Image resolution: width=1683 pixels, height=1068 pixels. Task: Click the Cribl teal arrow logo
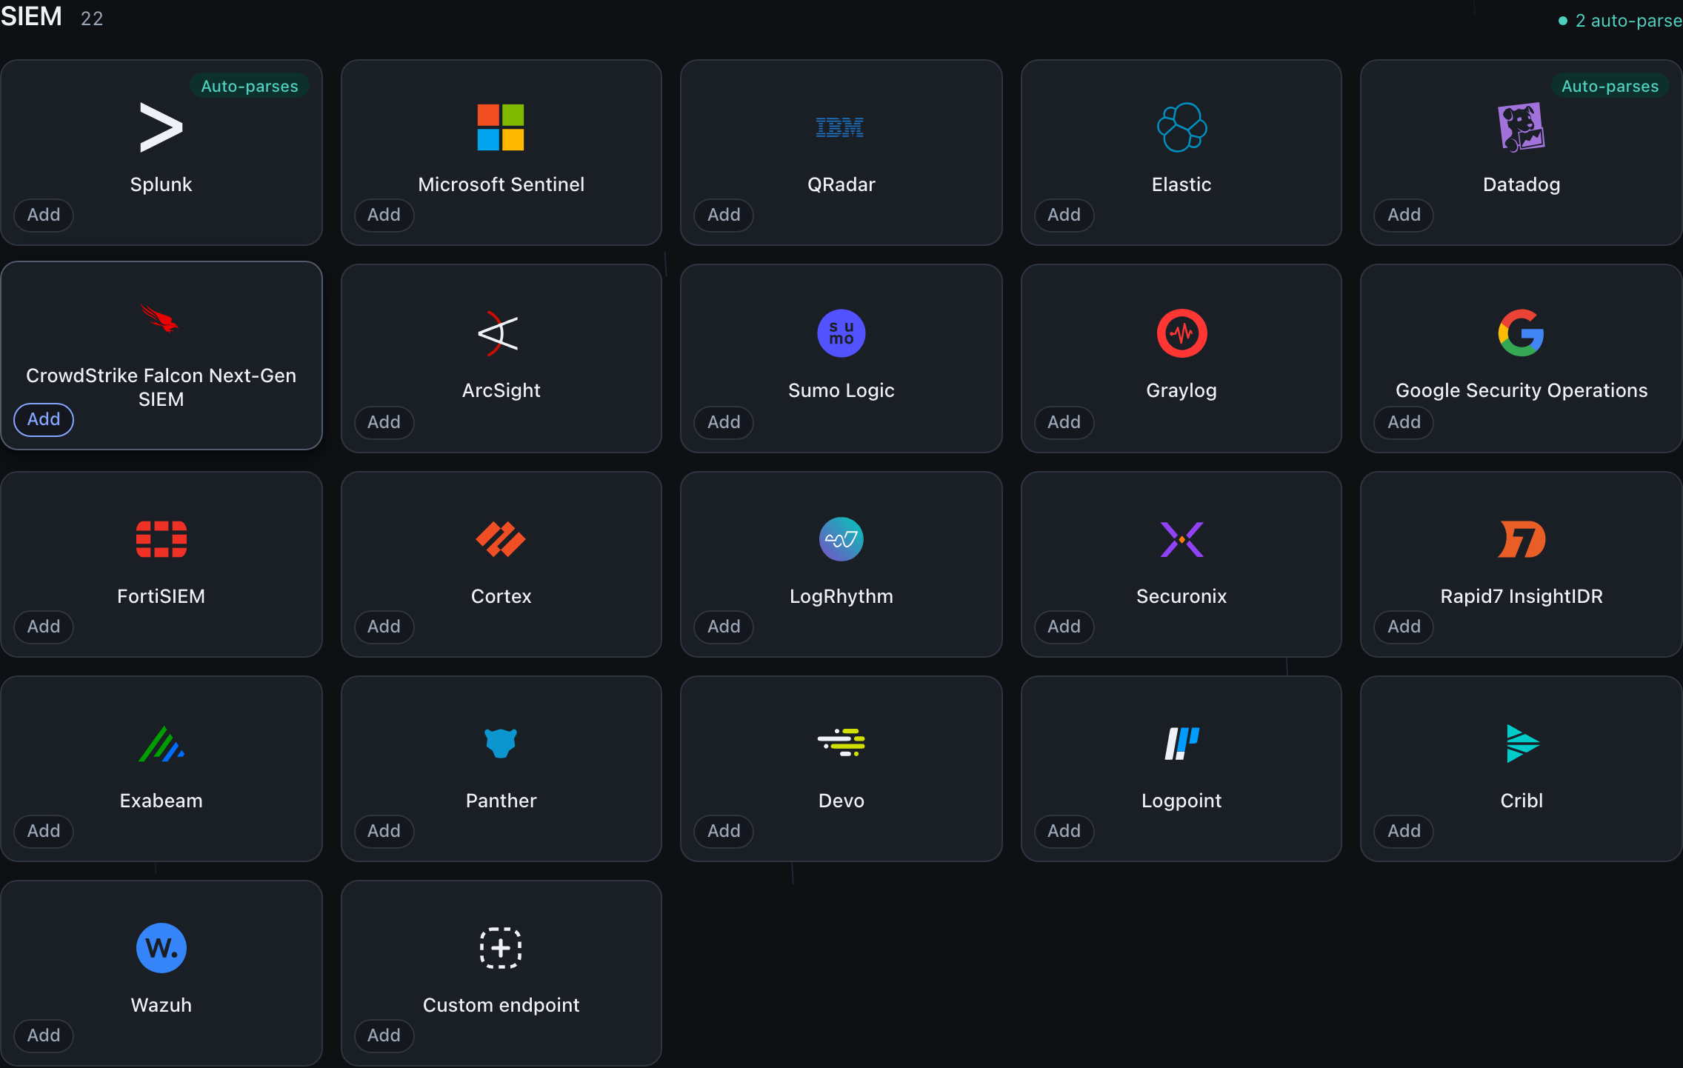1522,744
